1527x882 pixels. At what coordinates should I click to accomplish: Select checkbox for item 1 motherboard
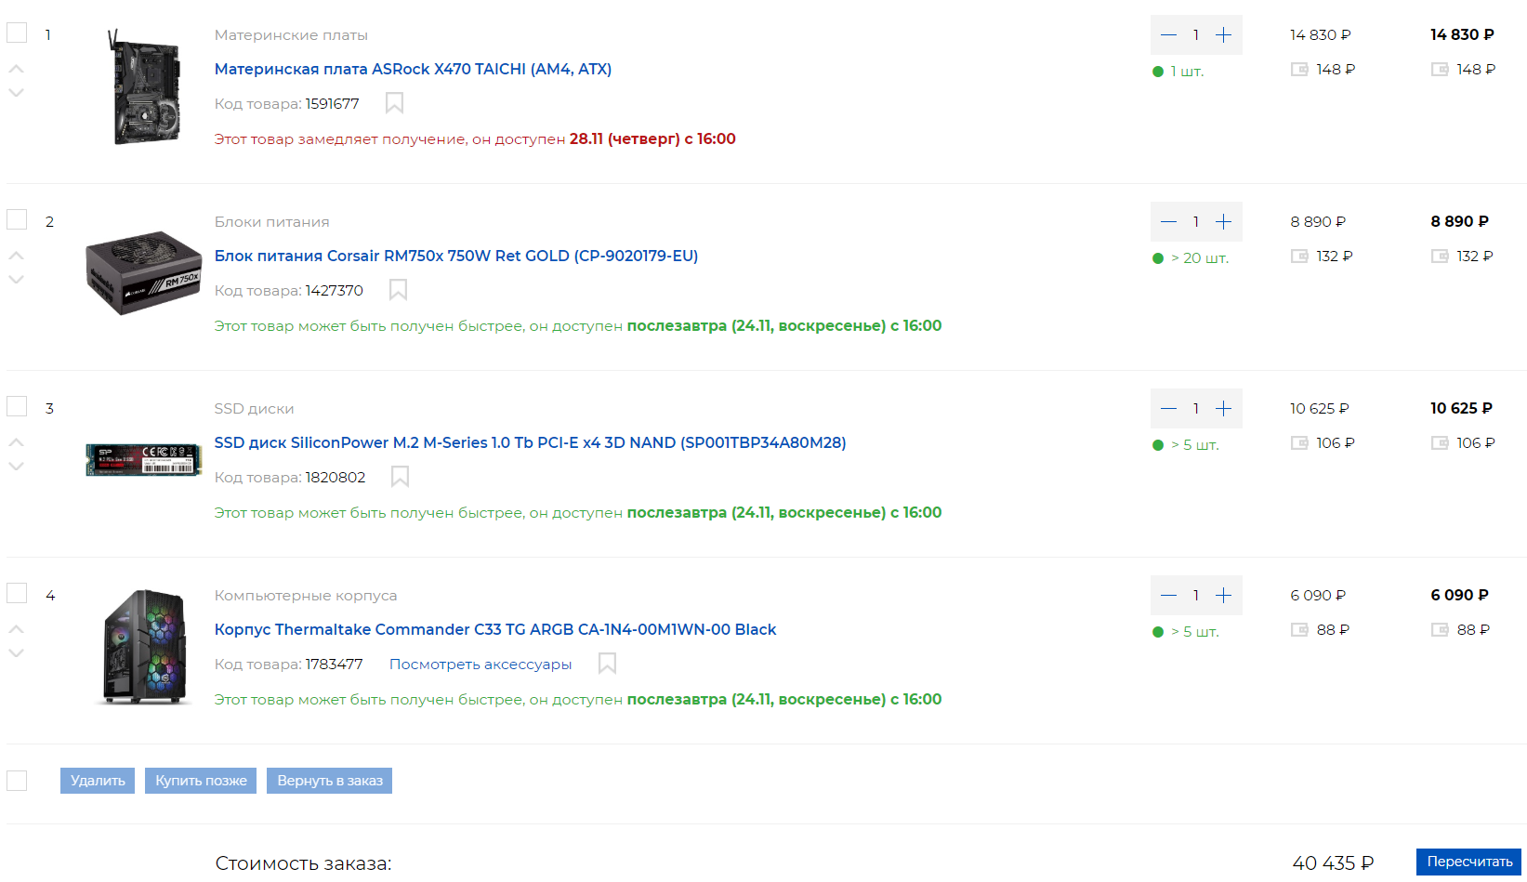(17, 33)
